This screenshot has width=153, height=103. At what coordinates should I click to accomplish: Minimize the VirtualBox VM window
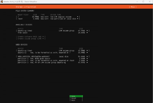(x=136, y=2)
